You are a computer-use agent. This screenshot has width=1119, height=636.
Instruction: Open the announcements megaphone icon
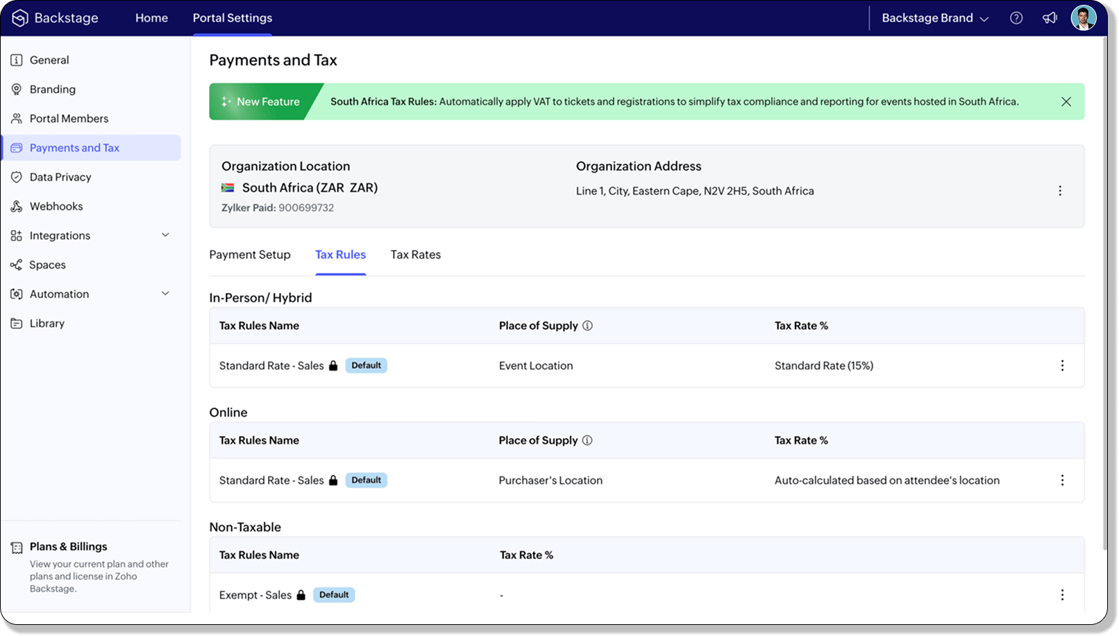1050,18
